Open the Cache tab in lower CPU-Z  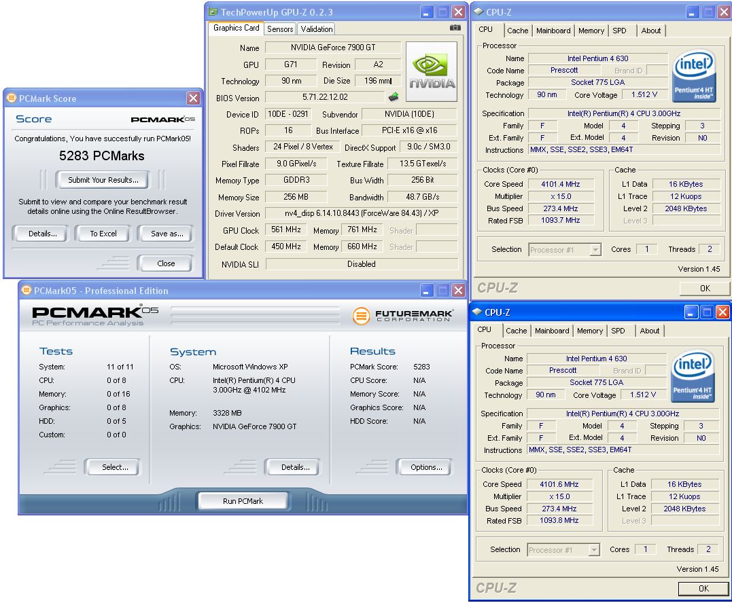[517, 331]
